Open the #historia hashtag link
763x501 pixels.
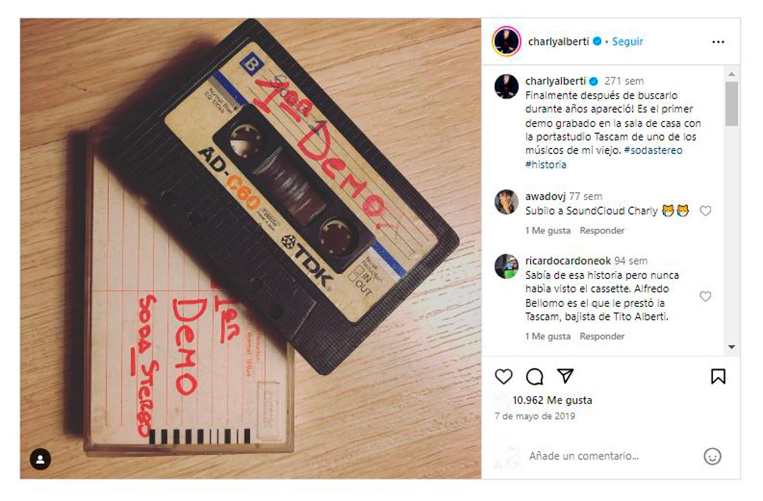click(x=546, y=164)
